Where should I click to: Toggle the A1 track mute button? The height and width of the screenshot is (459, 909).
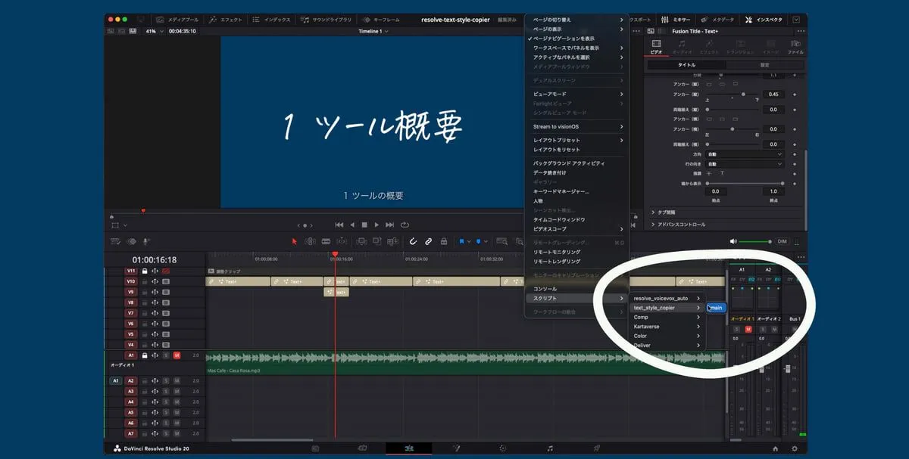(x=176, y=355)
